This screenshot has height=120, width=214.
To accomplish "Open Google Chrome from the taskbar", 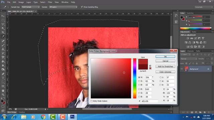I will tap(43, 117).
